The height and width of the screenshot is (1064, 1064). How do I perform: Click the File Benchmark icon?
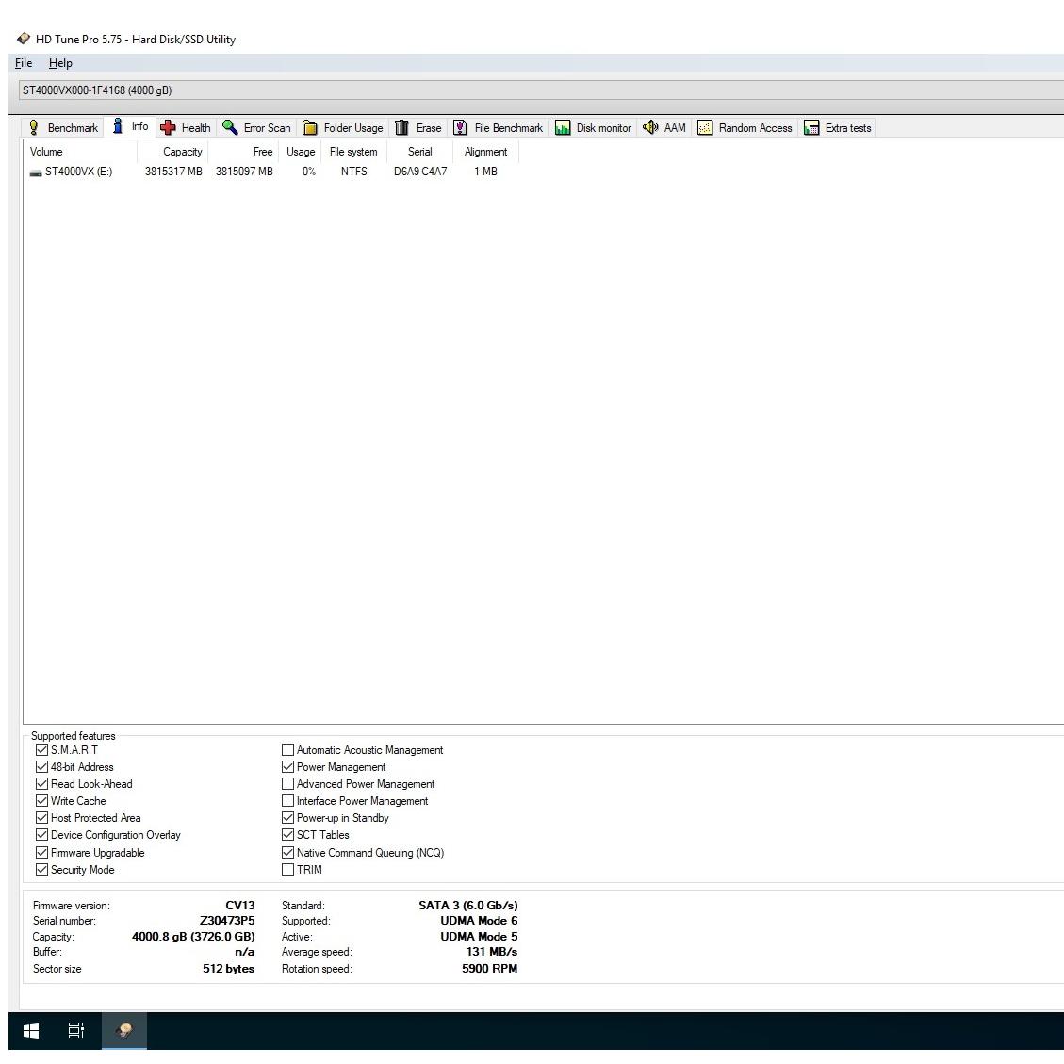pos(461,128)
